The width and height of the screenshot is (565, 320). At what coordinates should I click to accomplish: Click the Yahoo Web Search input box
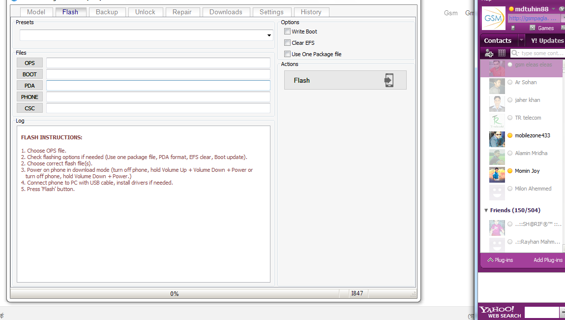point(541,312)
